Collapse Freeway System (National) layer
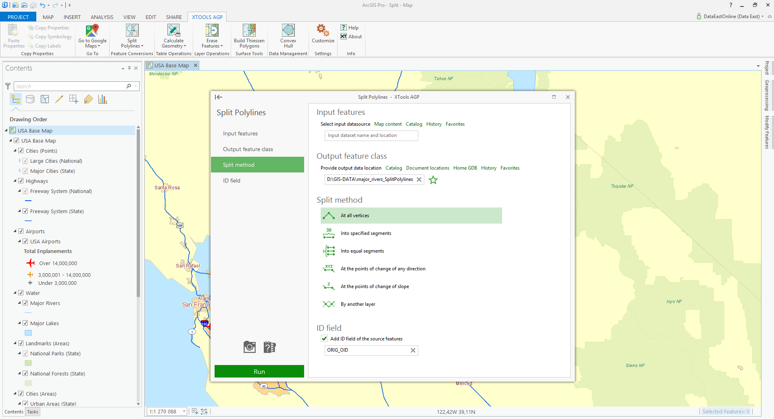 pos(20,191)
